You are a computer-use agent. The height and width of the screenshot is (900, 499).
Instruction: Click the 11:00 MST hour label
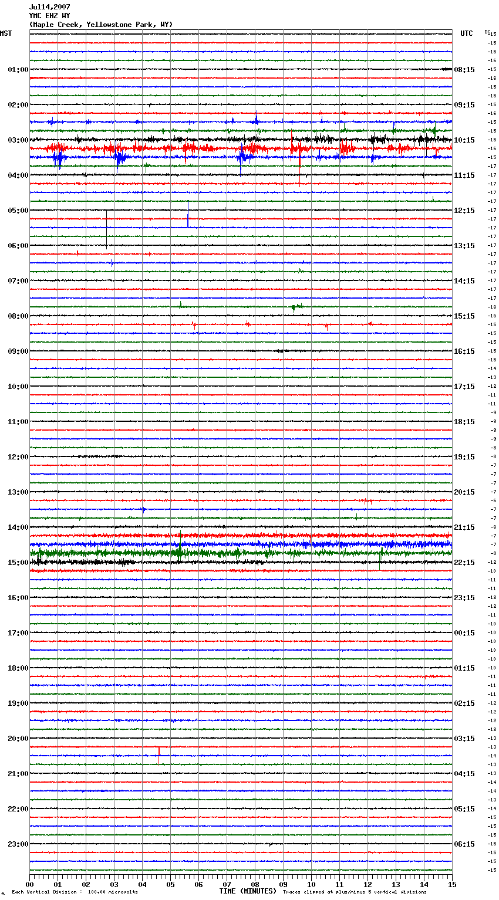coord(18,422)
